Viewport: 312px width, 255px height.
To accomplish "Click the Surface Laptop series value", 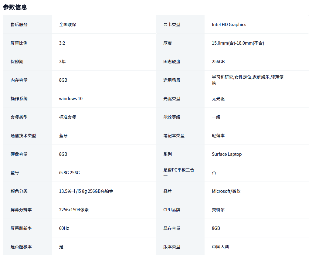I will [x=227, y=154].
